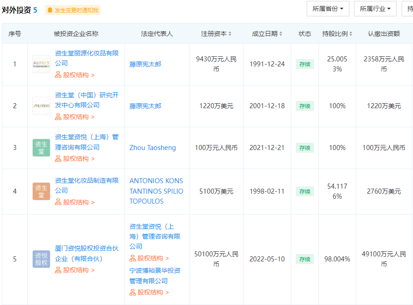The height and width of the screenshot is (305, 413).
Task: Click 存续 status badge in row 1
Action: point(305,65)
